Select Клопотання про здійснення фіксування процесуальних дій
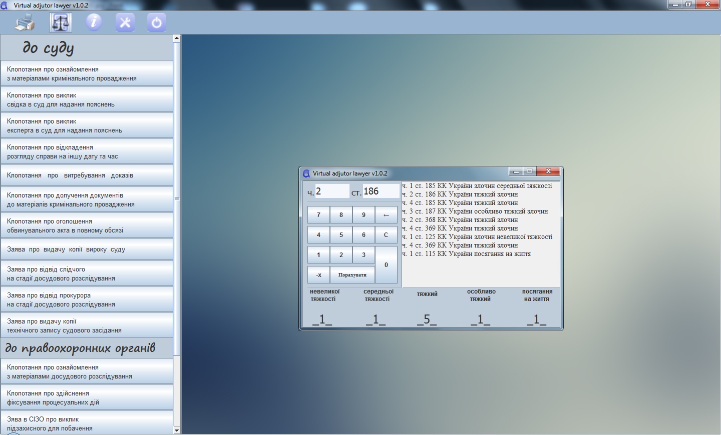 tap(87, 397)
